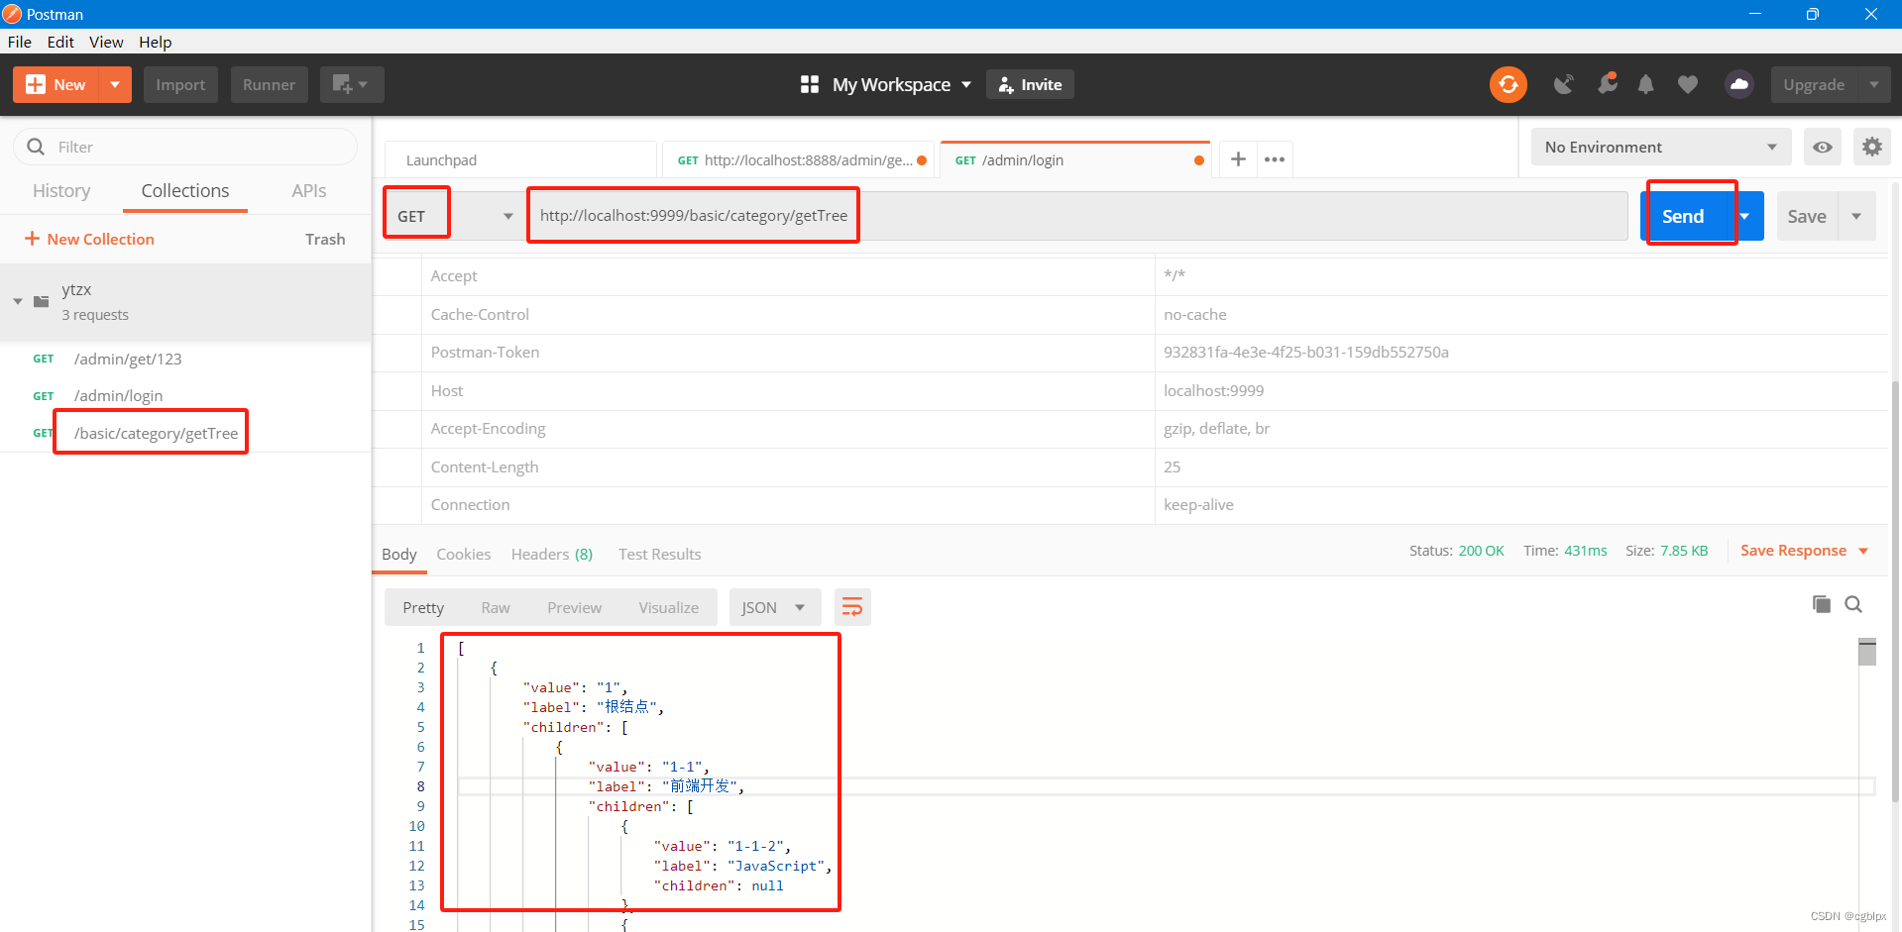Click the heart icon in header
The width and height of the screenshot is (1902, 932).
[1688, 85]
